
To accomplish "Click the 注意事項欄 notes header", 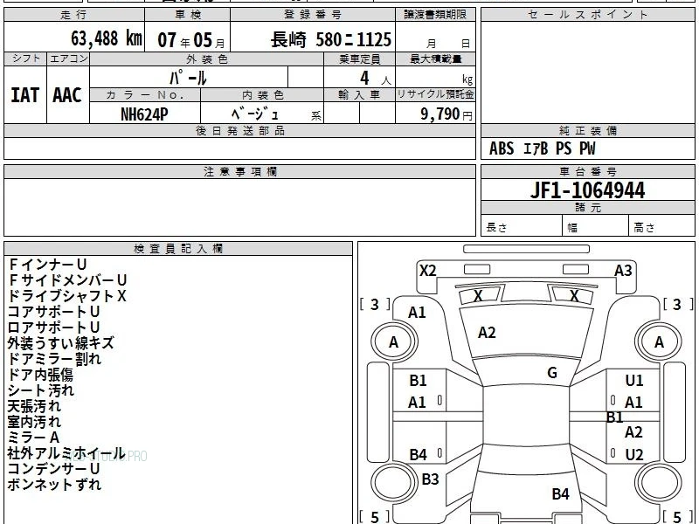I will point(239,172).
